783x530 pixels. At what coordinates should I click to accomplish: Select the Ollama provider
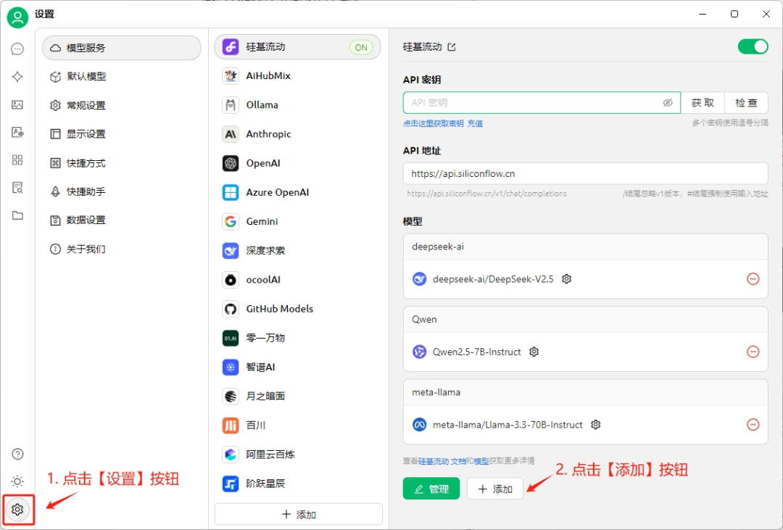[298, 105]
